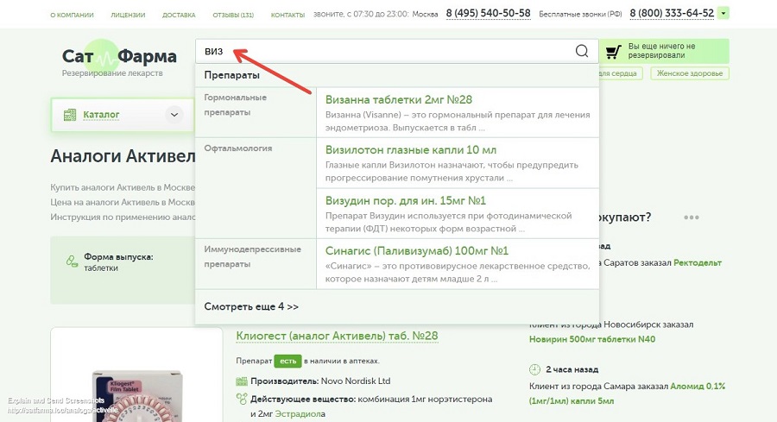Image resolution: width=777 pixels, height=422 pixels.
Task: Open the shopping cart icon
Action: pyautogui.click(x=614, y=52)
